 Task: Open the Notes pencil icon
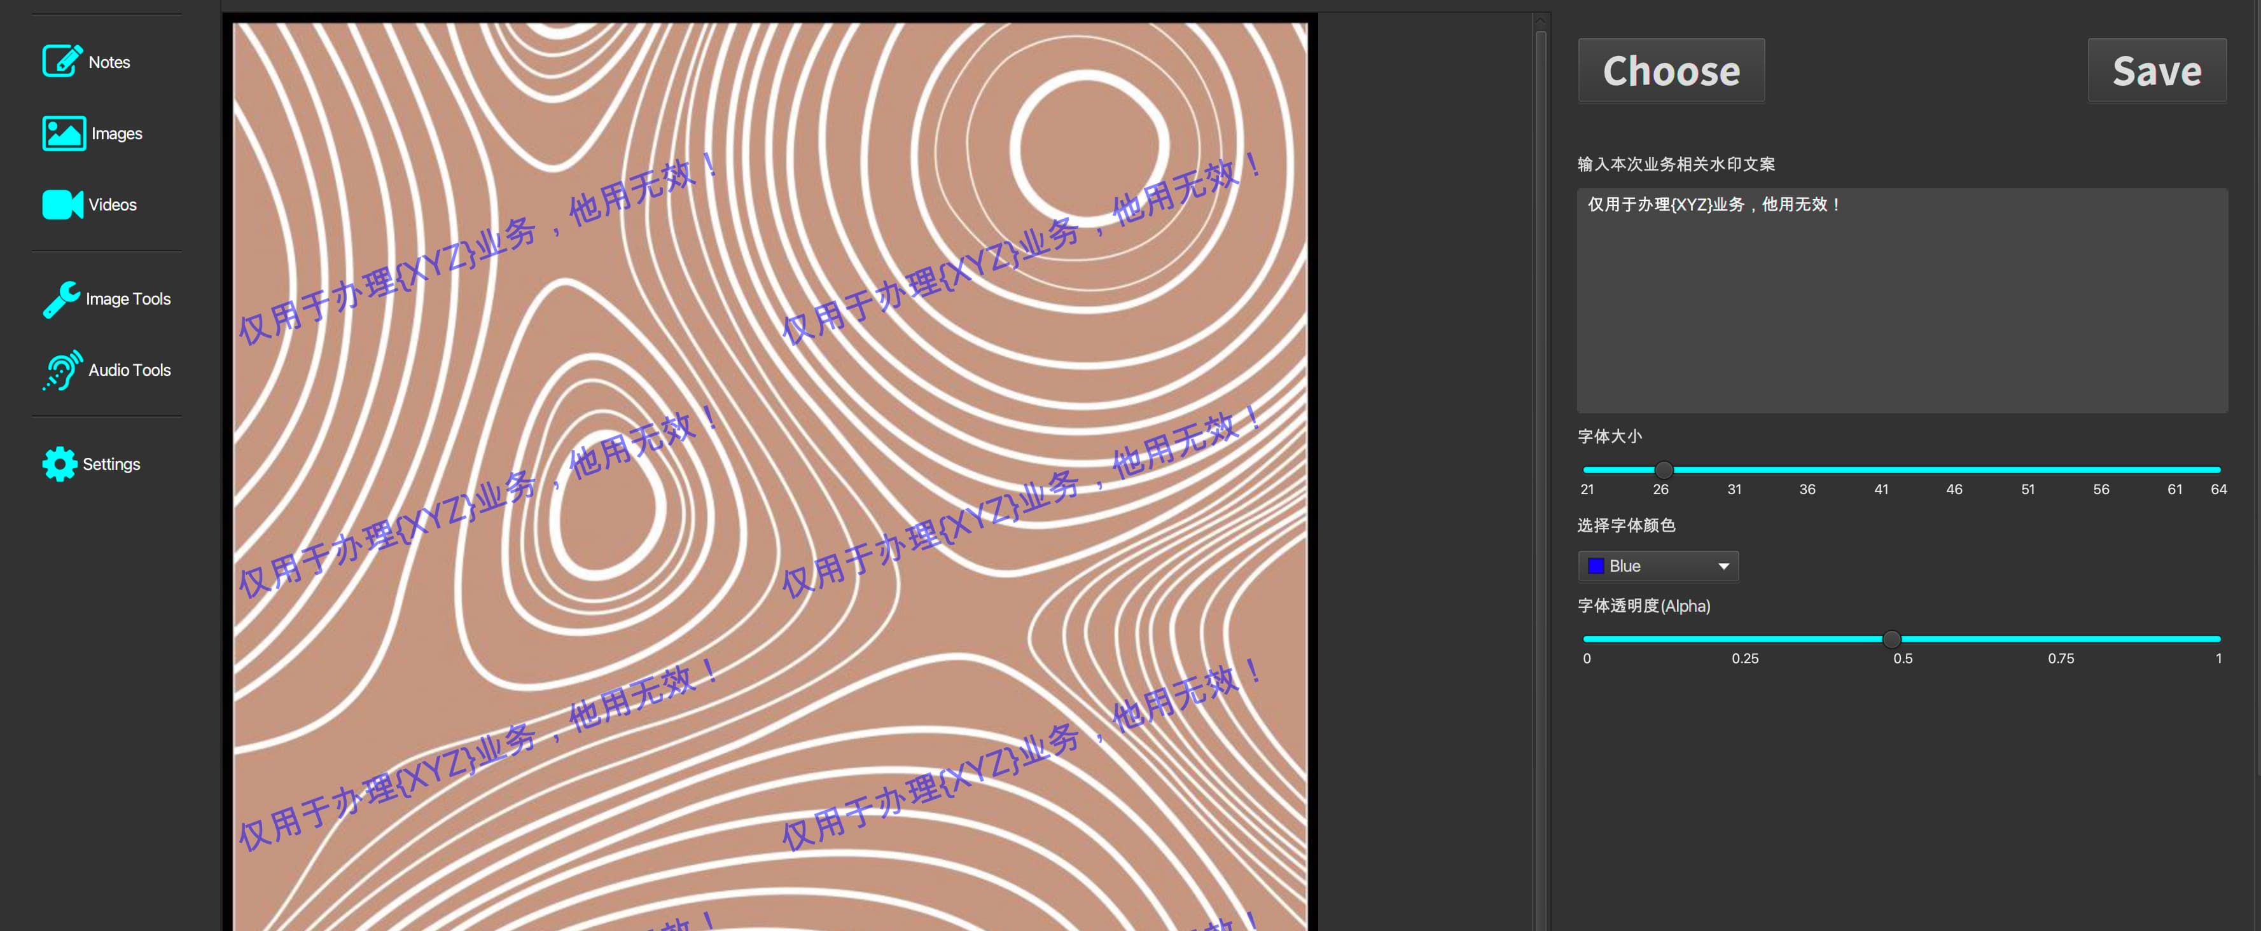[62, 62]
